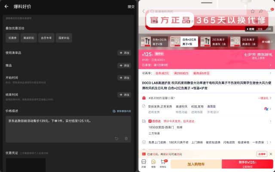Tap 加入购物车
The image size is (275, 172).
(196, 164)
